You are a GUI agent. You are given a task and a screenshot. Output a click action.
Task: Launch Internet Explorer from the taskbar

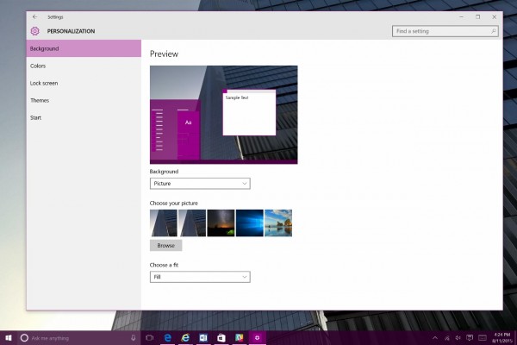(185, 338)
